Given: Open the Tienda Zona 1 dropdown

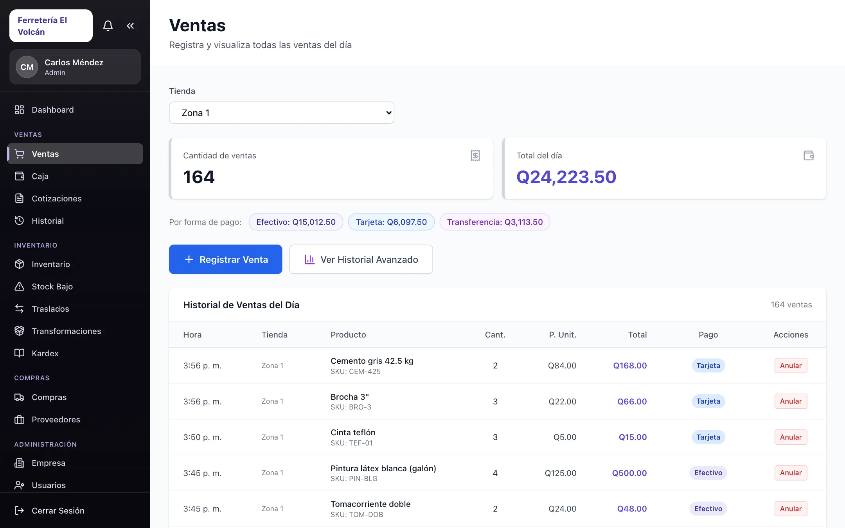Looking at the screenshot, I should 281,113.
